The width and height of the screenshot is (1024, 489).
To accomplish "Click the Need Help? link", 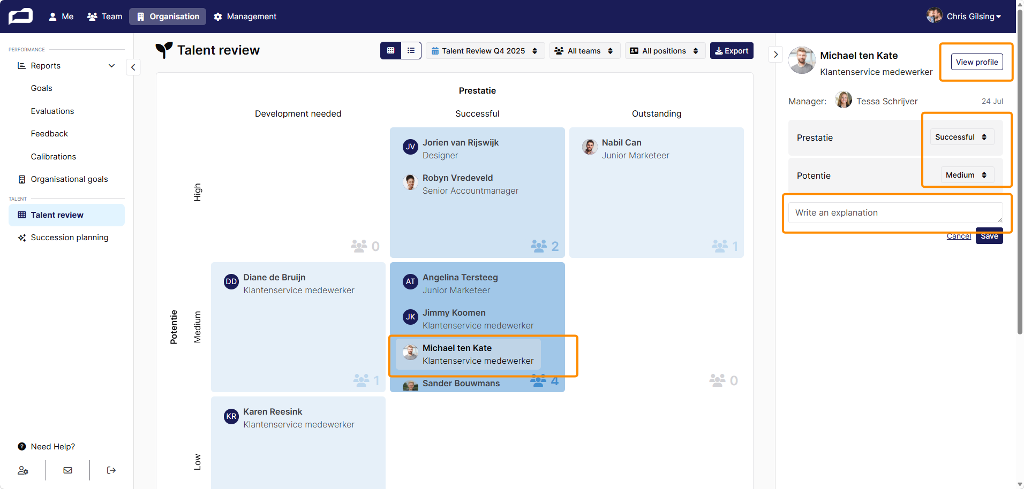I will coord(53,447).
